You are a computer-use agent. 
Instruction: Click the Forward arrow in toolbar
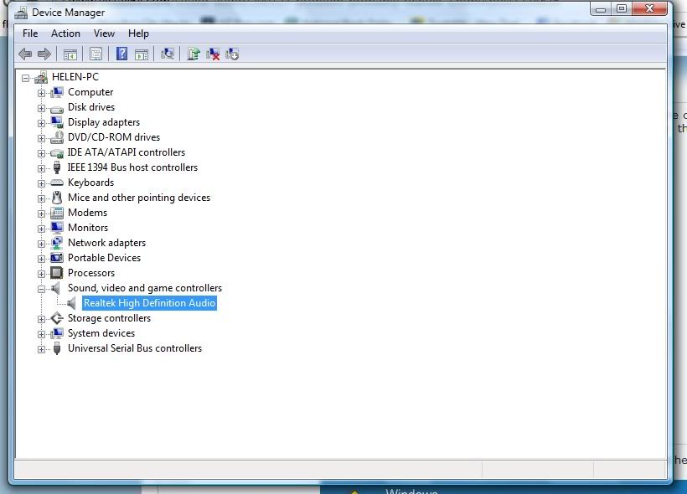click(x=44, y=54)
